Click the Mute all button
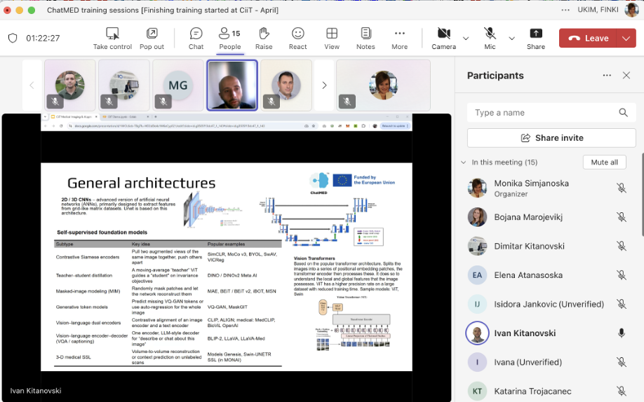 [x=604, y=162]
